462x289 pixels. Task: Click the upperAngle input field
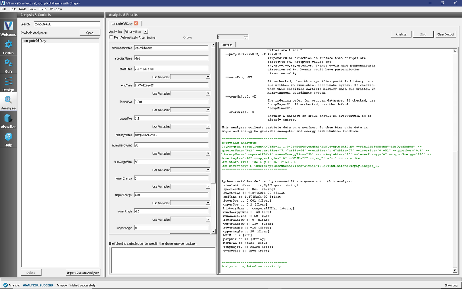click(x=171, y=228)
